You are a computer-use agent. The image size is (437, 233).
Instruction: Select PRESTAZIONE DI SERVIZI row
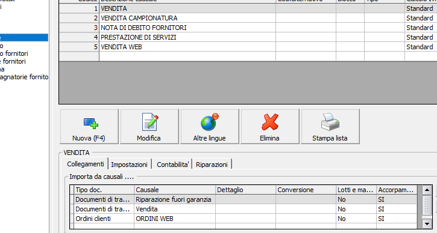click(x=248, y=37)
